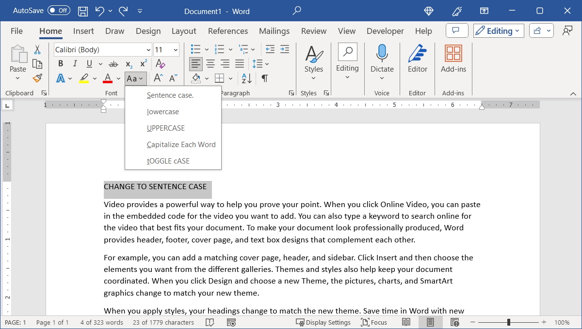Toggle the Subscript icon
Image resolution: width=582 pixels, height=329 pixels.
click(128, 63)
